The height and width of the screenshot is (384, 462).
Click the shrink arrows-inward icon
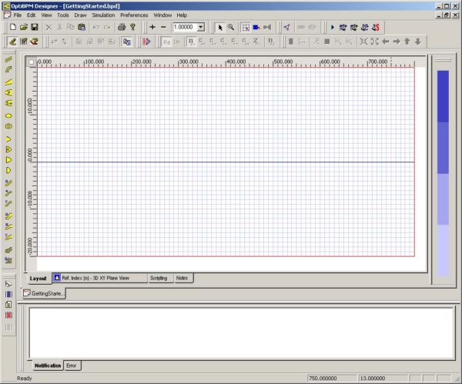pos(363,42)
